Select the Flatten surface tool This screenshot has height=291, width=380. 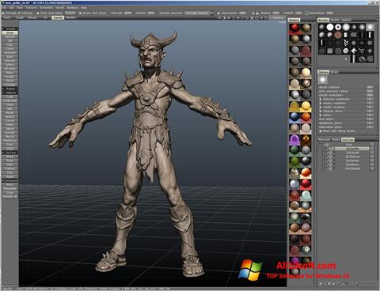tap(10, 168)
